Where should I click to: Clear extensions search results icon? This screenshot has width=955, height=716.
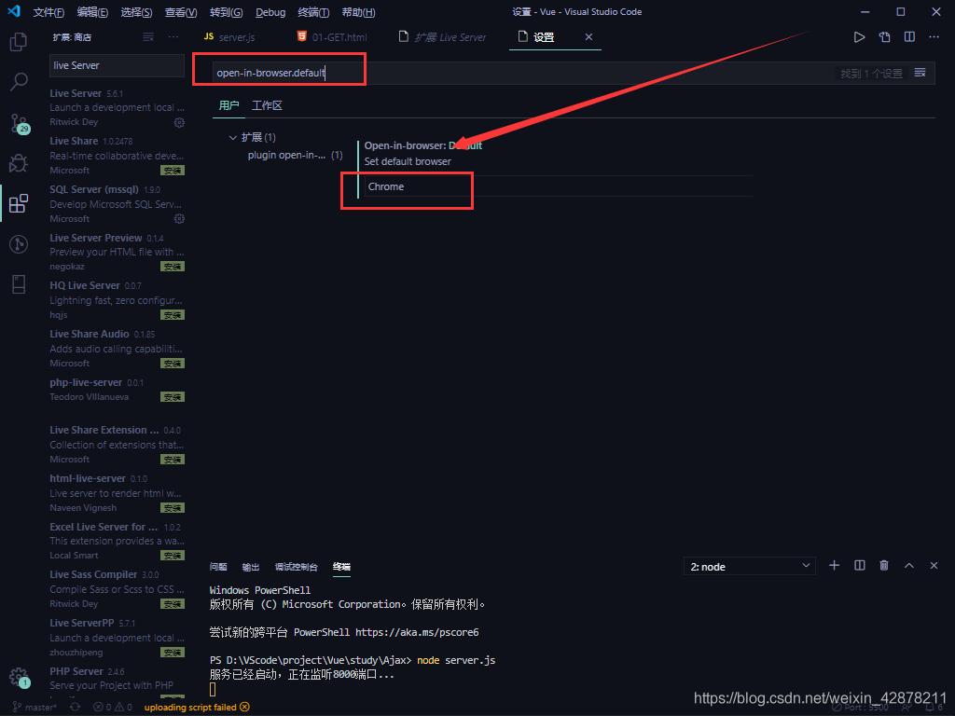pyautogui.click(x=148, y=37)
